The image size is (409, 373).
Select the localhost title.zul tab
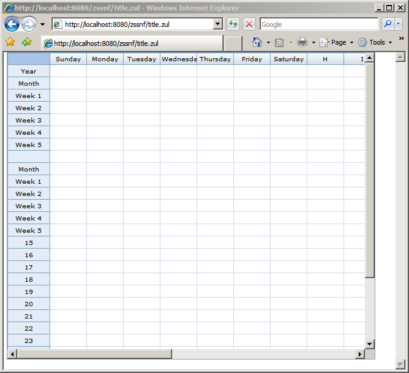click(x=132, y=43)
